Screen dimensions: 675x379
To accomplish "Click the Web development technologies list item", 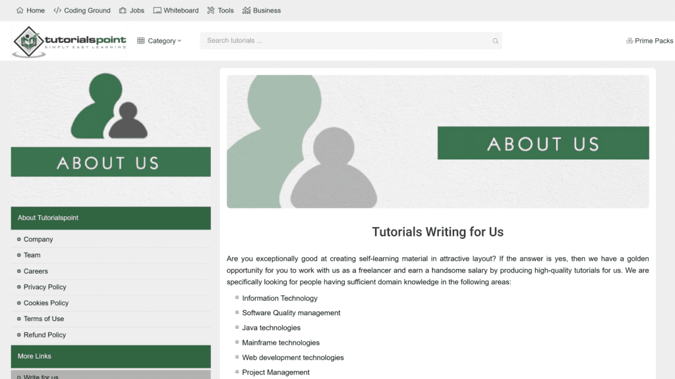I will 293,357.
